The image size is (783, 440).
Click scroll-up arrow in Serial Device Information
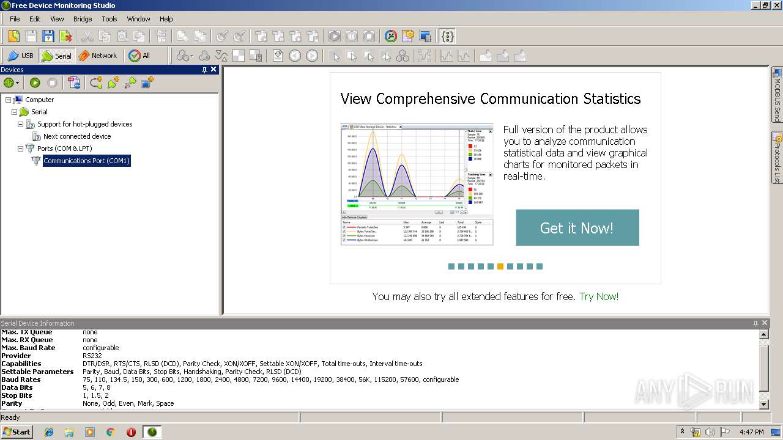[x=763, y=334]
